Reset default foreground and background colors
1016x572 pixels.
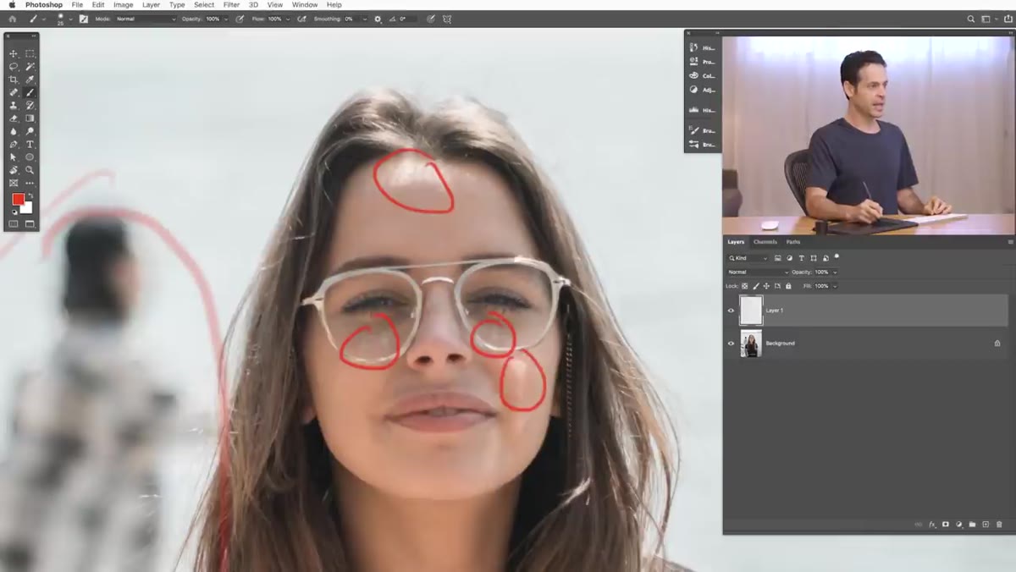point(14,212)
